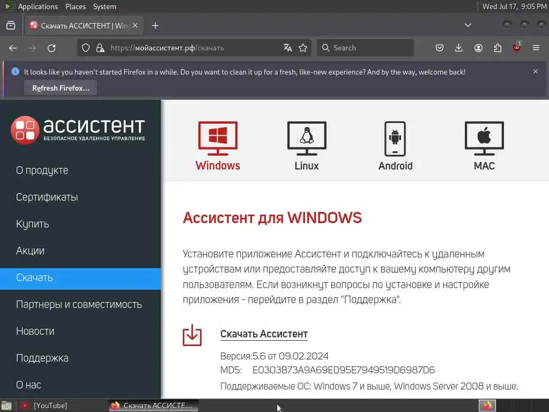Select Скачать in sidebar

click(x=80, y=279)
